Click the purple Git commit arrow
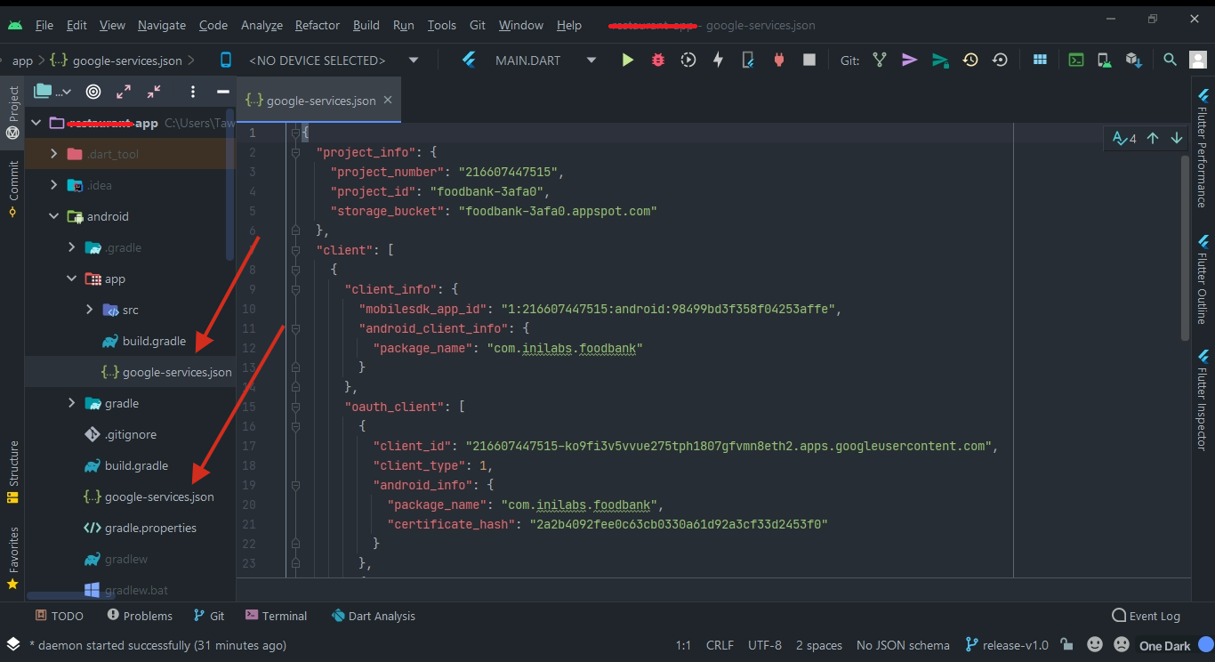The image size is (1215, 662). pyautogui.click(x=909, y=60)
